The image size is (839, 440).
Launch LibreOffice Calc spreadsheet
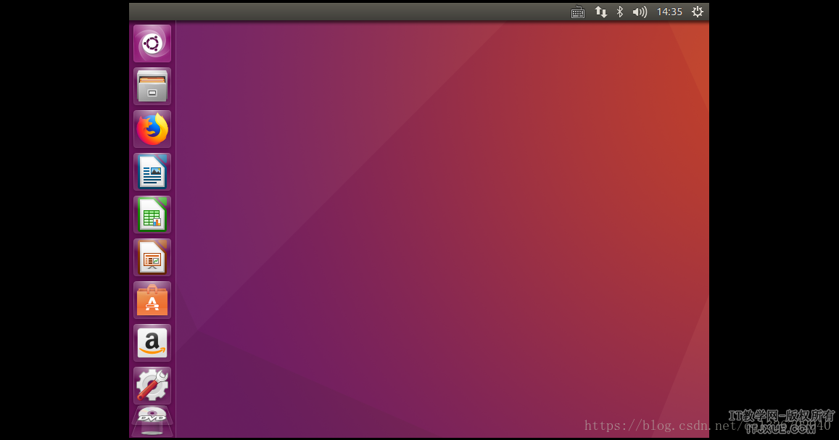(152, 215)
